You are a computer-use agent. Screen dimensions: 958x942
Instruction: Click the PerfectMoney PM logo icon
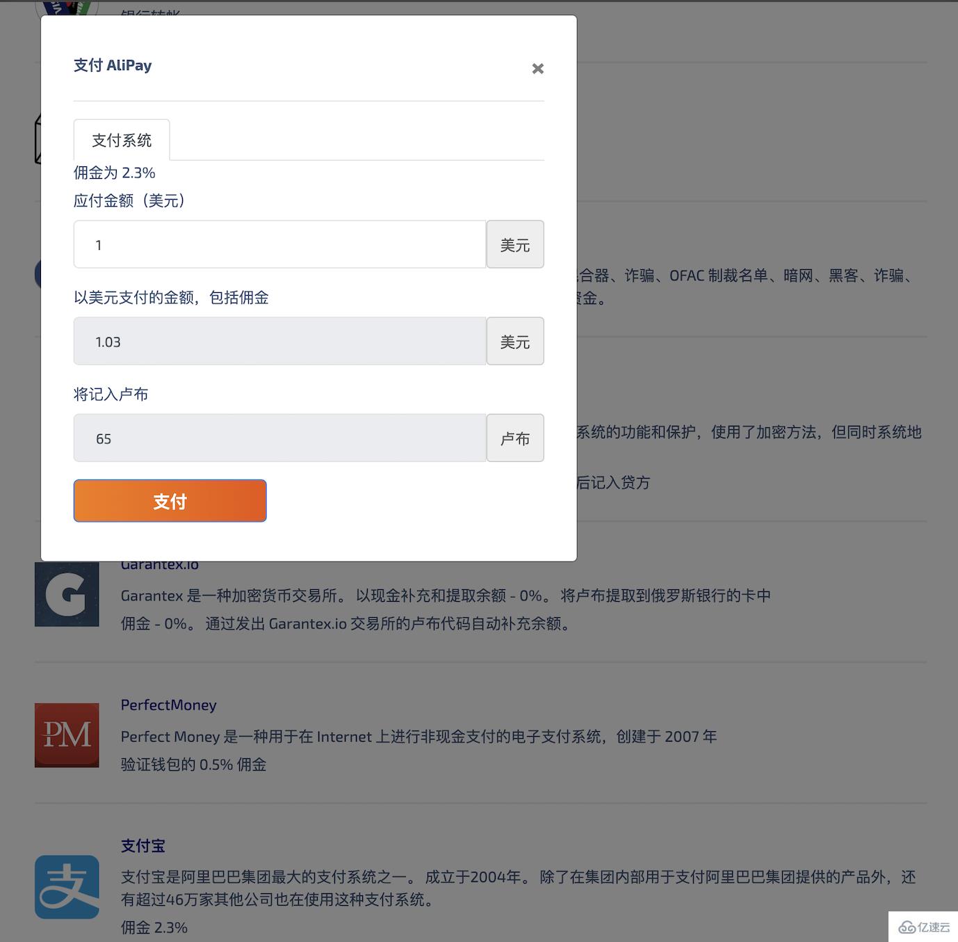pyautogui.click(x=67, y=735)
